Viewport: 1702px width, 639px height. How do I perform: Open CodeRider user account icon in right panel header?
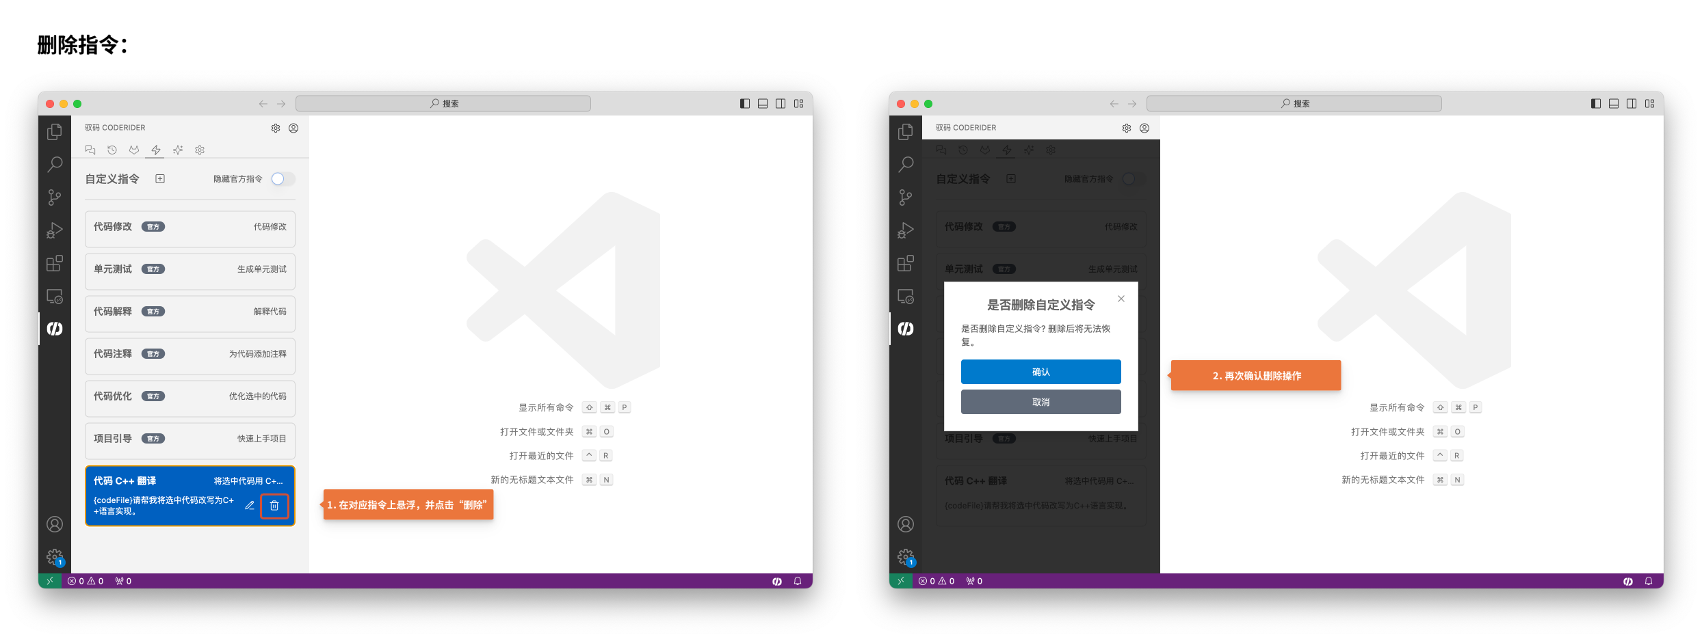(x=1144, y=128)
